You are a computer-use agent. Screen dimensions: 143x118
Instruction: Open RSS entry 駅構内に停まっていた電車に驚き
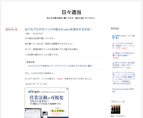[x=123, y=37]
